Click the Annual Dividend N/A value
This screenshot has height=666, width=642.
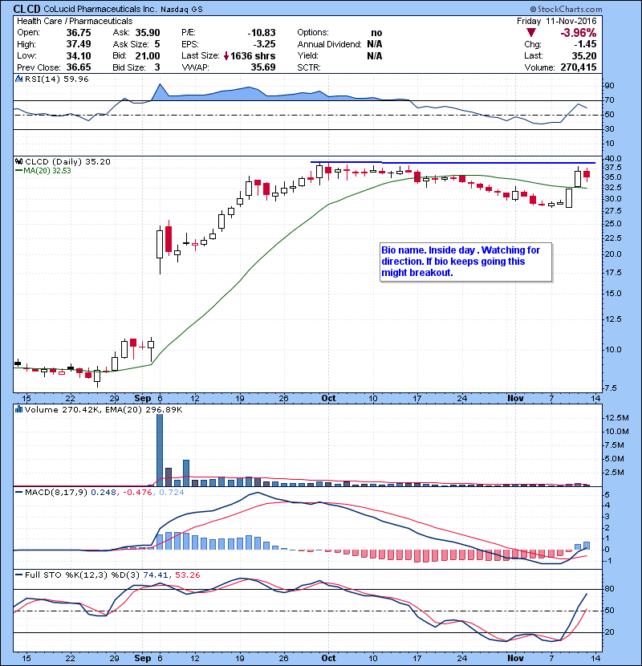(x=375, y=44)
